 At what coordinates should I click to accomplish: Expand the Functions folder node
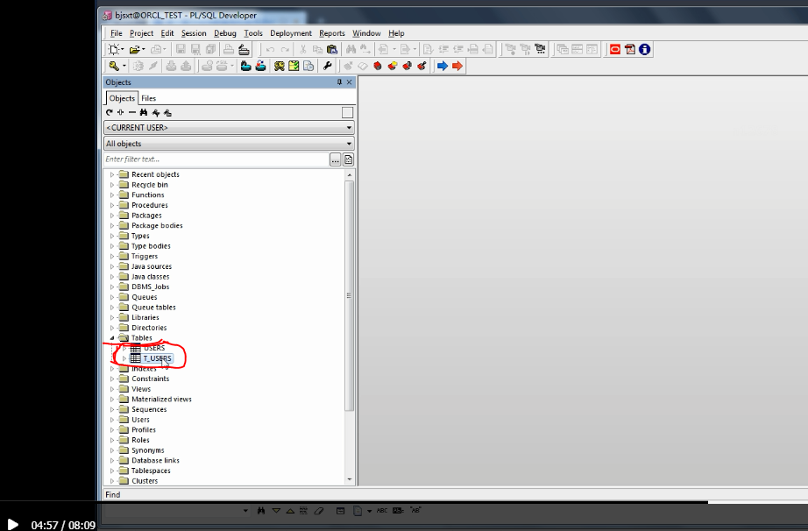pyautogui.click(x=112, y=195)
